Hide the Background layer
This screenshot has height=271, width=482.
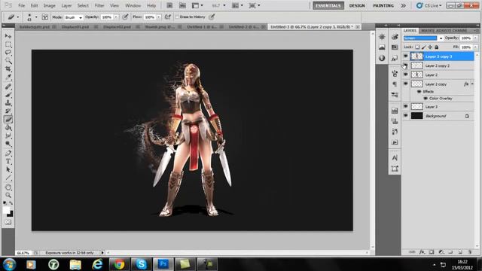[x=405, y=116]
